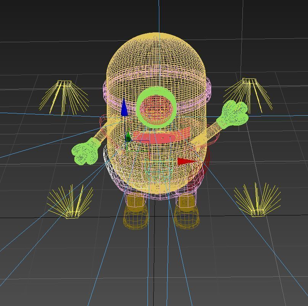The width and height of the screenshot is (308, 306).
Task: Click the blue Z-axis arrow of the move gizmo
Action: pos(124,107)
